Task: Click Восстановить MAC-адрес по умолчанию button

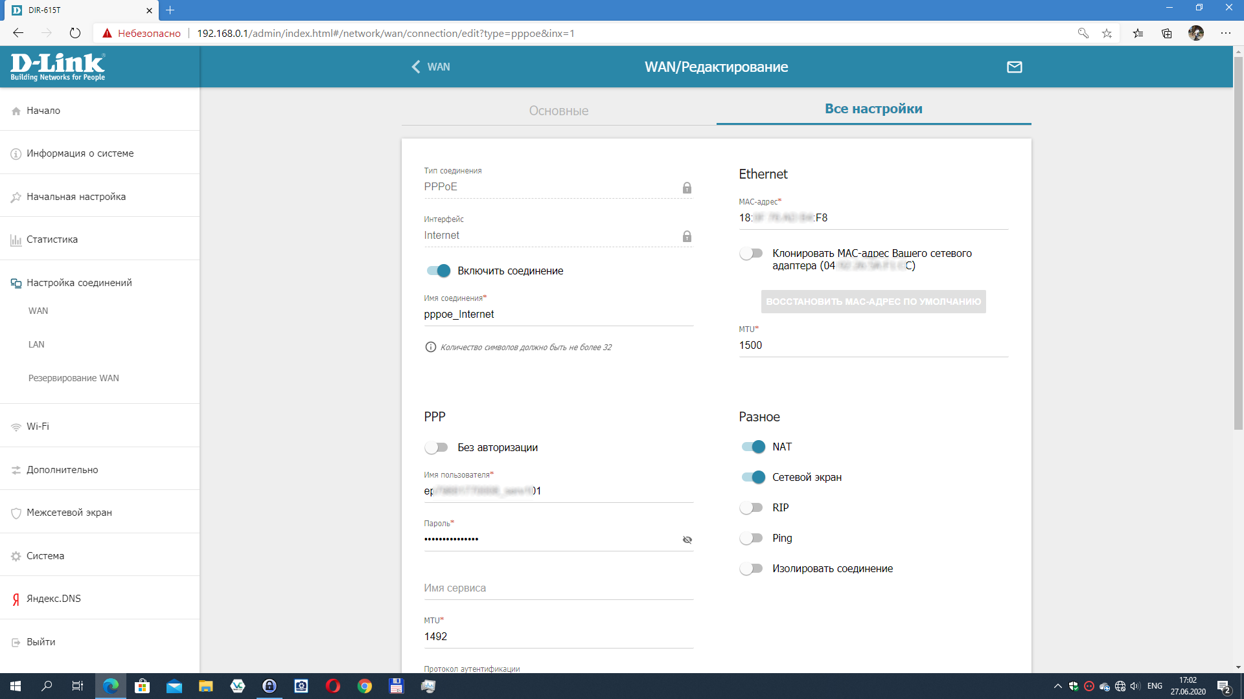Action: tap(873, 302)
